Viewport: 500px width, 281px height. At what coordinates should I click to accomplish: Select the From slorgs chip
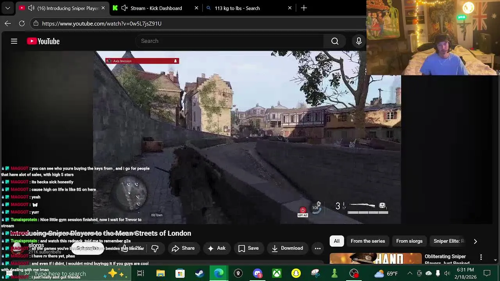pyautogui.click(x=409, y=241)
